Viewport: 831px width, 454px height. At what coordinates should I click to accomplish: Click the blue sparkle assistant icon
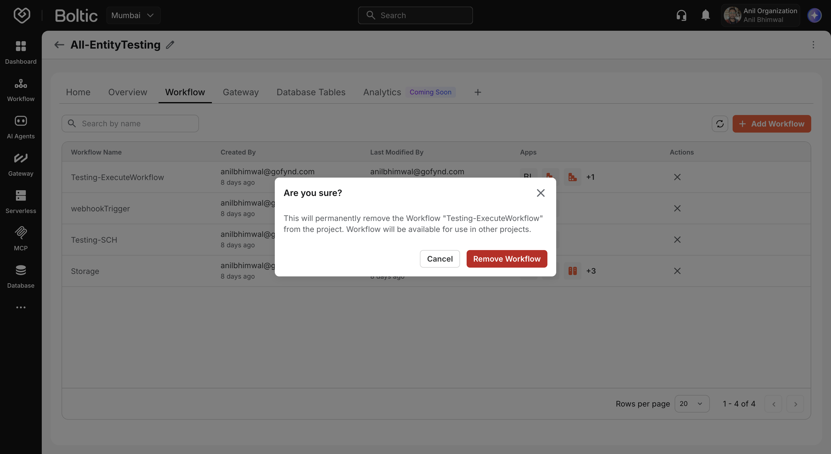pos(814,15)
